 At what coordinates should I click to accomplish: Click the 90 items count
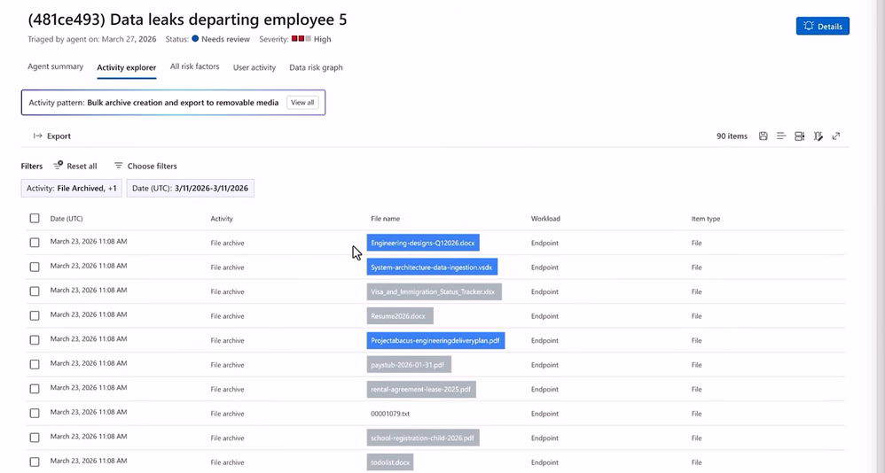732,136
